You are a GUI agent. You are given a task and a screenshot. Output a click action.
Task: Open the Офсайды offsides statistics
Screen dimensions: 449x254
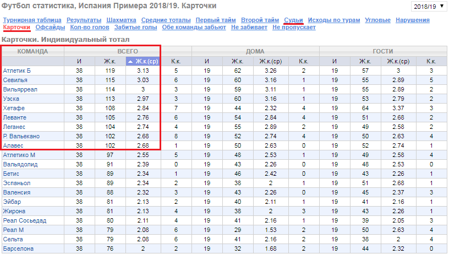point(50,27)
